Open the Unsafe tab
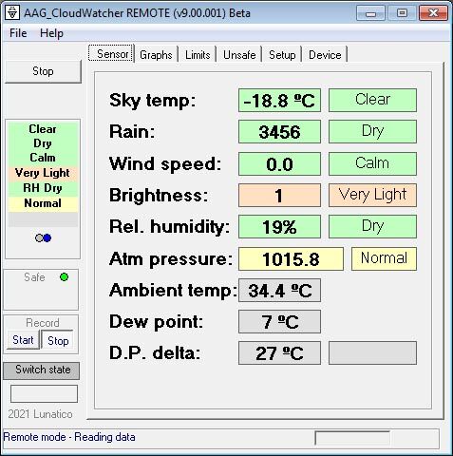Viewport: 453px width, 456px height. click(x=239, y=55)
